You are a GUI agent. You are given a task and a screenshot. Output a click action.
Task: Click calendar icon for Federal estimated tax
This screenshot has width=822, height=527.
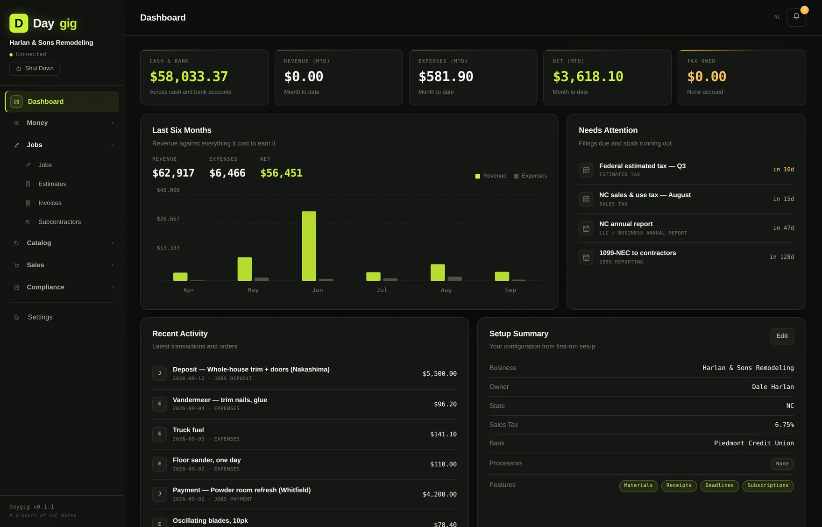click(x=586, y=170)
